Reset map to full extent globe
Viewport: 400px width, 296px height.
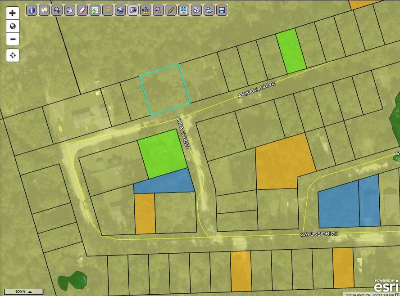[x=13, y=26]
